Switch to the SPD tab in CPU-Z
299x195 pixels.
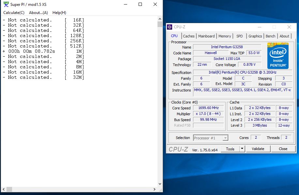[x=240, y=36]
